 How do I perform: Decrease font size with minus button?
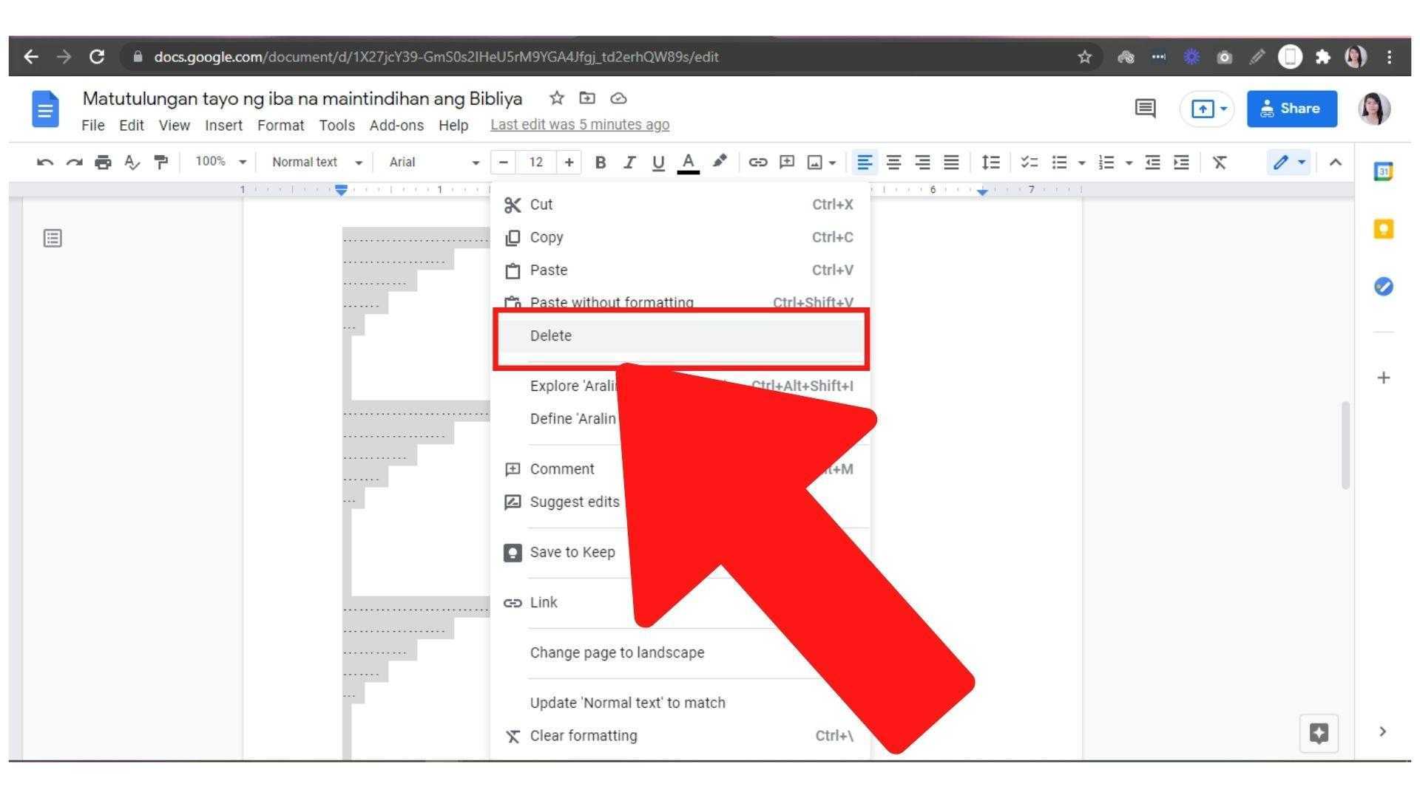[x=504, y=163]
